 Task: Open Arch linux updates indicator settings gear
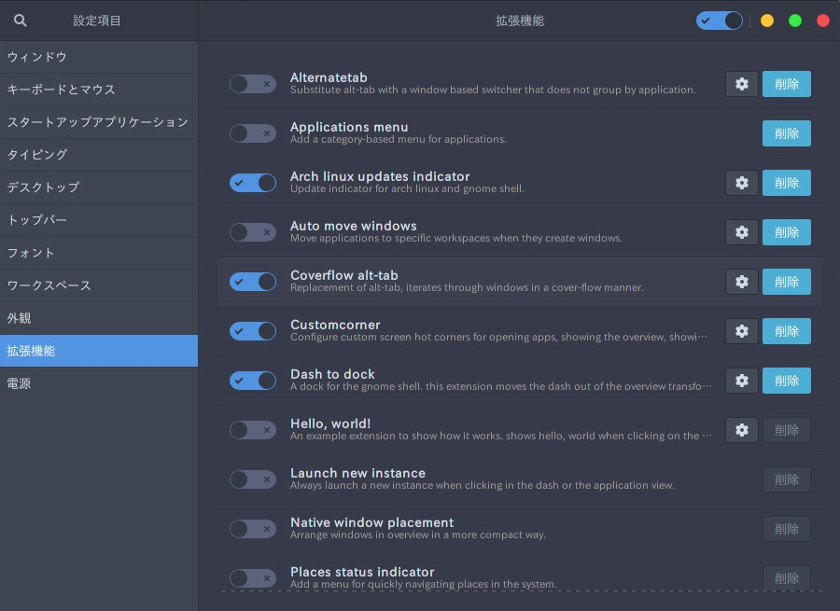point(742,183)
